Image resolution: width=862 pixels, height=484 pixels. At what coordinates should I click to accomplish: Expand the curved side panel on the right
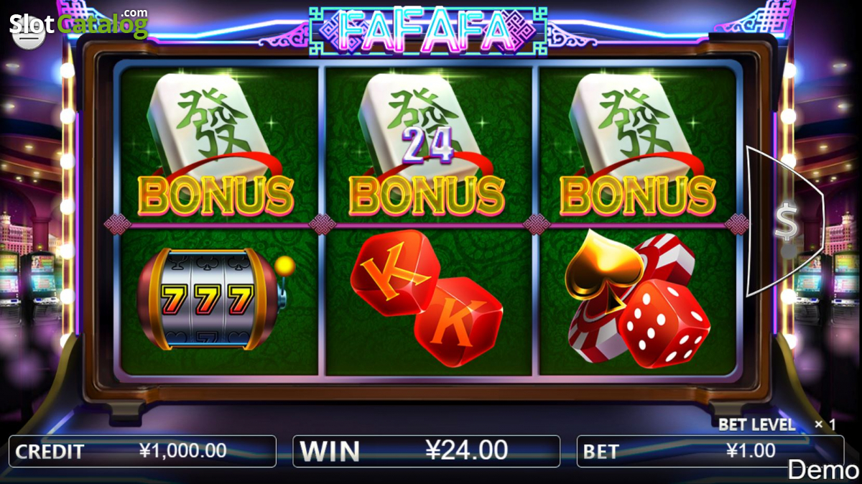pos(784,222)
